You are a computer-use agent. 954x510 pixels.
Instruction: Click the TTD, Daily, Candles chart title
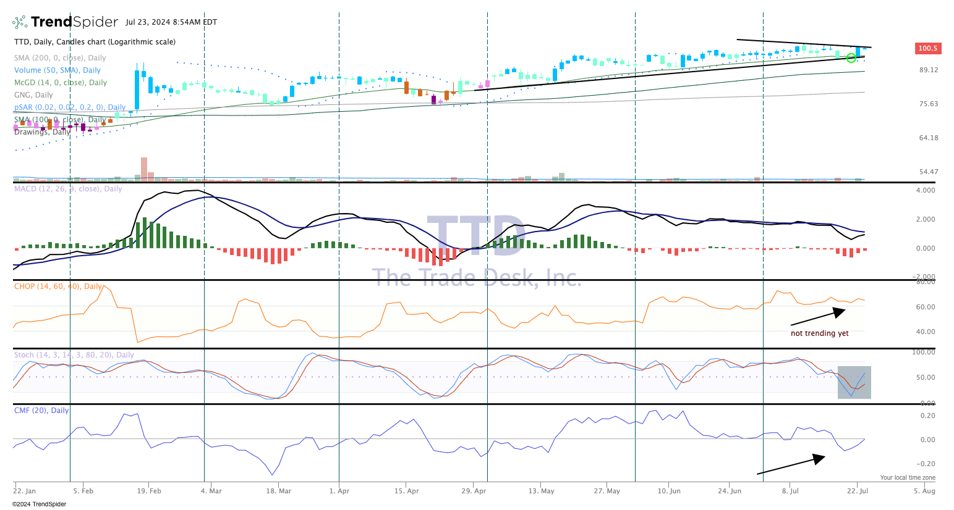pyautogui.click(x=95, y=42)
